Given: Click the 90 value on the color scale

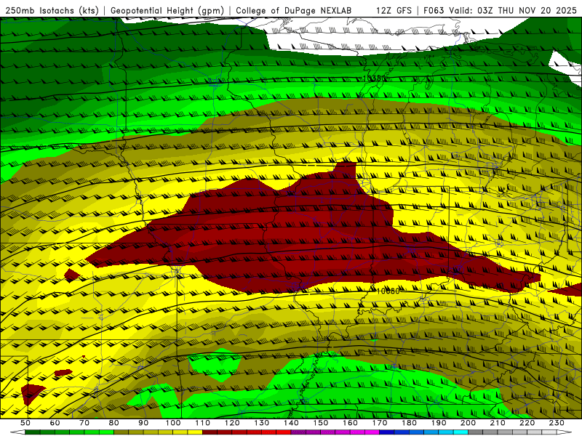Looking at the screenshot, I should click(143, 423).
